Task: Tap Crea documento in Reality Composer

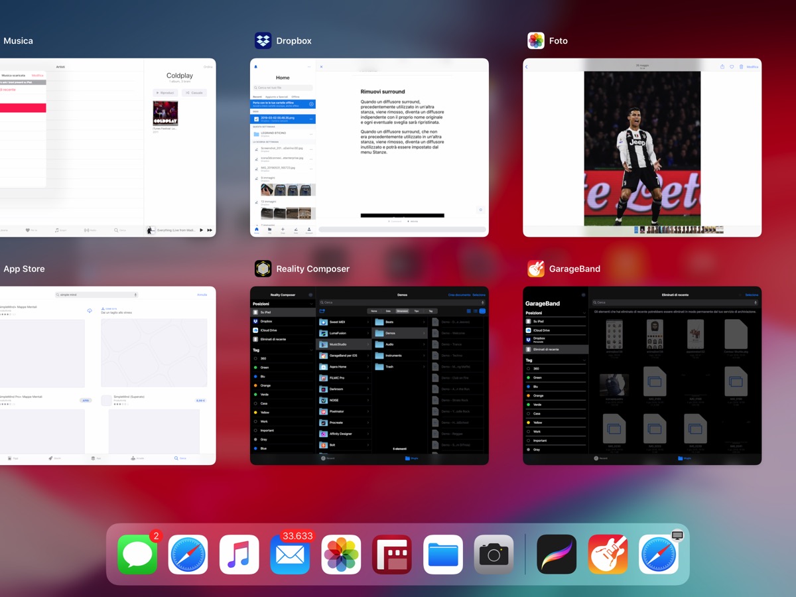Action: (x=459, y=295)
